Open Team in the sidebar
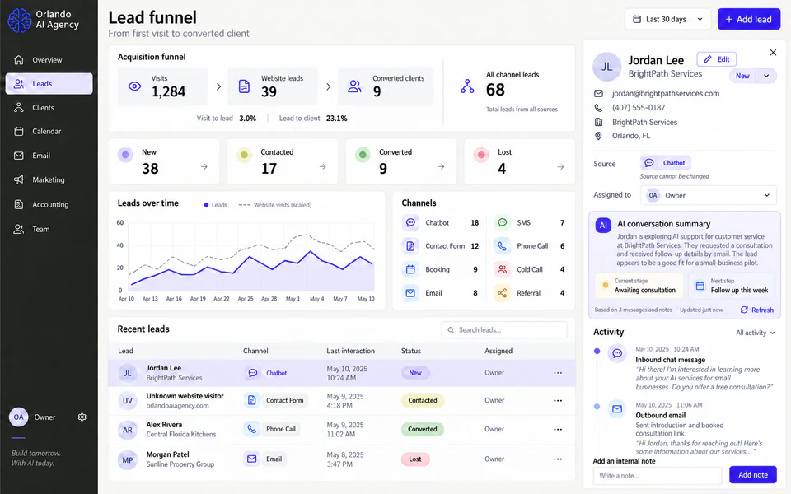This screenshot has height=494, width=791. pyautogui.click(x=49, y=229)
